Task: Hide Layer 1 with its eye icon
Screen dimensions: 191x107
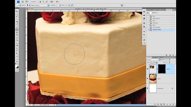Action: 147,78
